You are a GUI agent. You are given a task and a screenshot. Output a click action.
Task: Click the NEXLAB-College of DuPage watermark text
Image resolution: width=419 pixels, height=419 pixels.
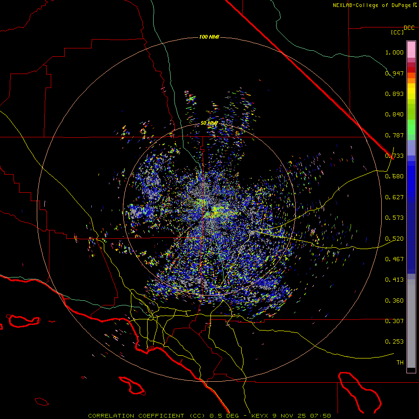(375, 5)
